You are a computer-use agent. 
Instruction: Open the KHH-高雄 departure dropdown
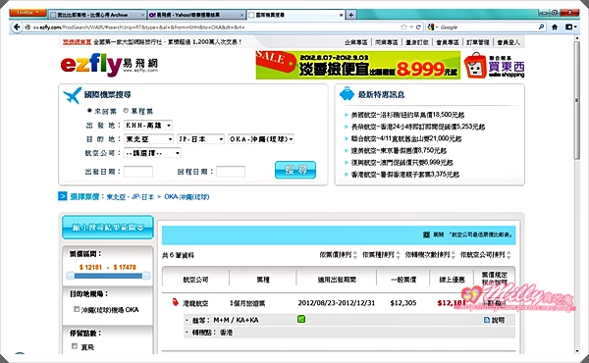148,125
